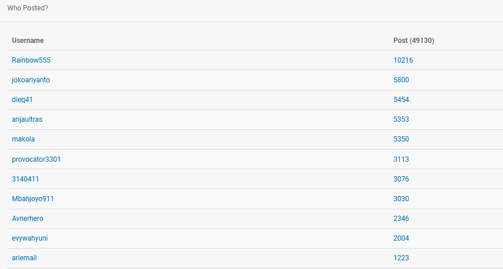The image size is (503, 269).
Task: Select provocator3301 username link
Action: point(36,159)
